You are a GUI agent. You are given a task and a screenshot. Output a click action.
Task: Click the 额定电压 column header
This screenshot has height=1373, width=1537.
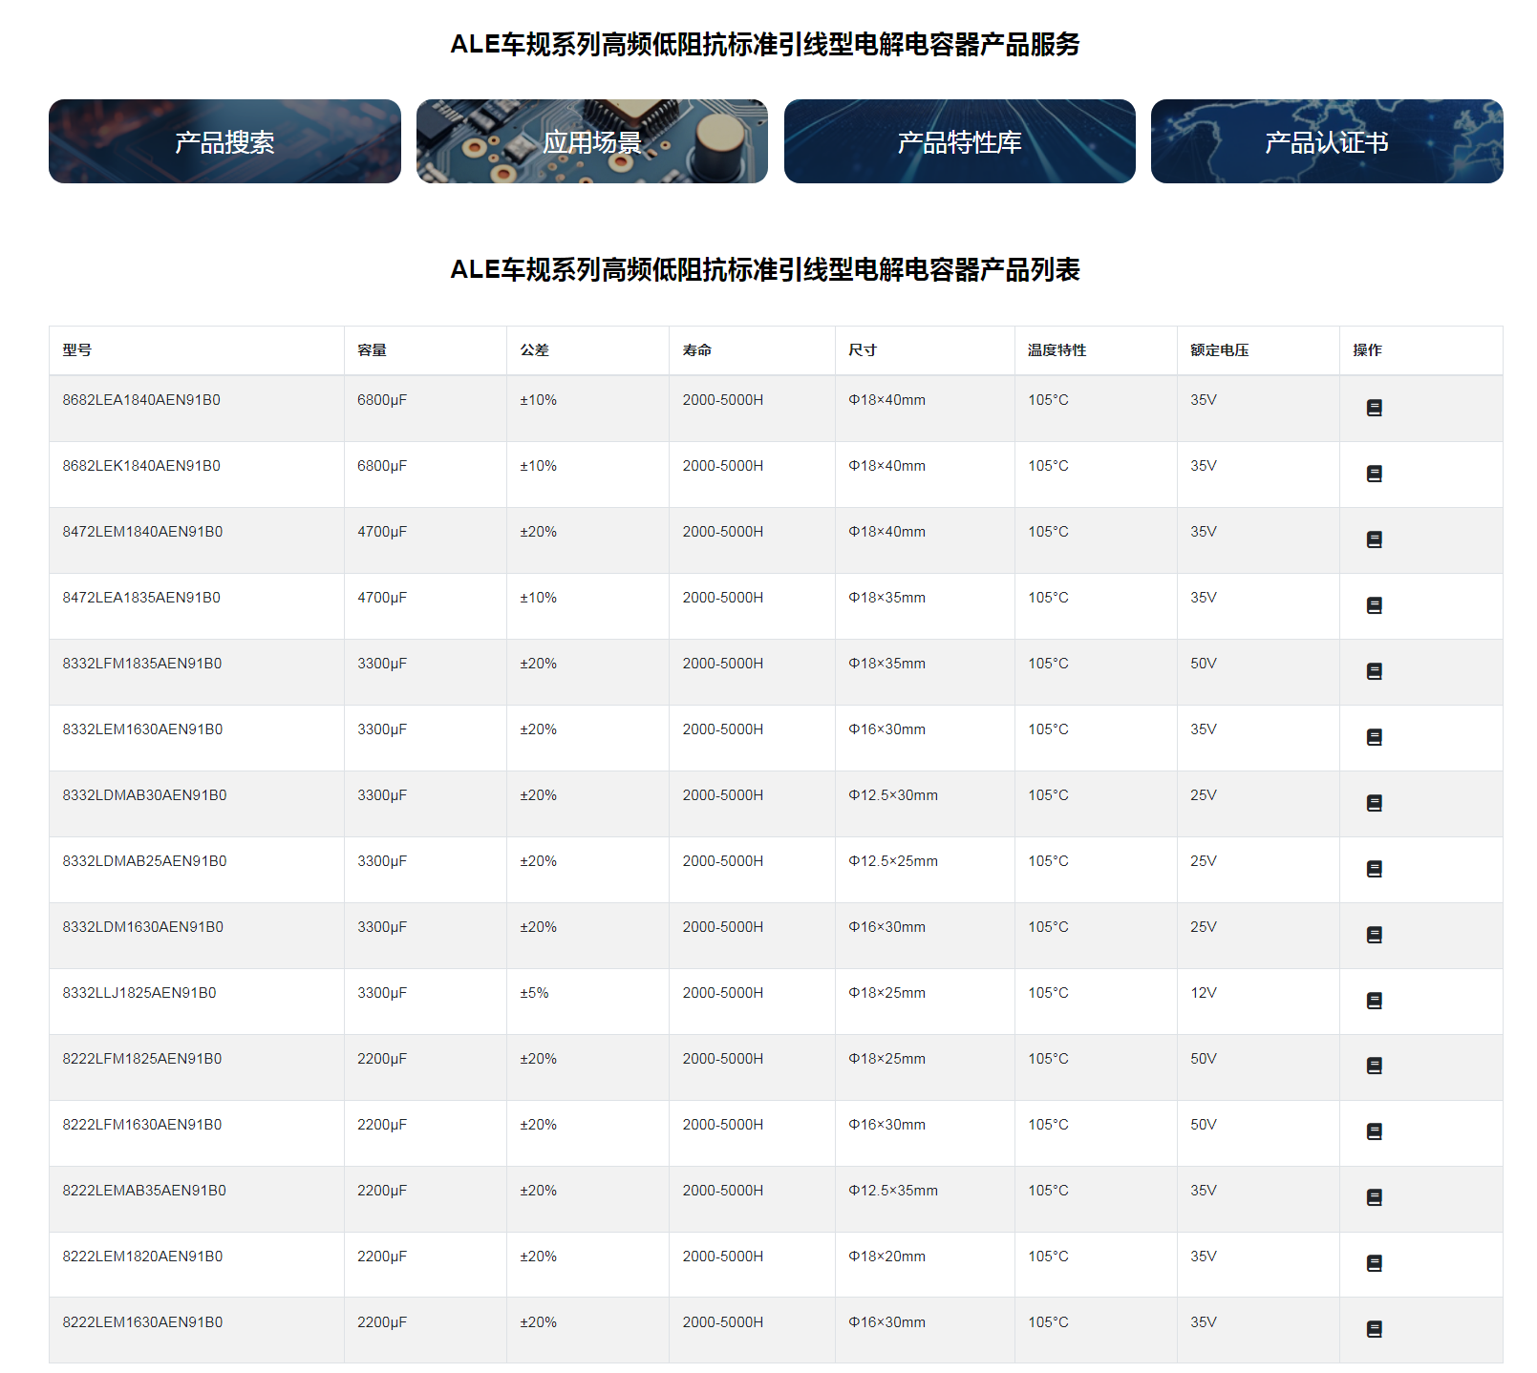(x=1219, y=350)
